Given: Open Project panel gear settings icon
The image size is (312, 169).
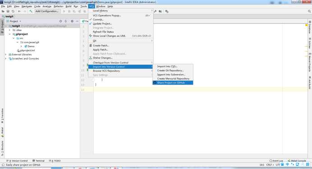Looking at the screenshot, I should (72, 21).
